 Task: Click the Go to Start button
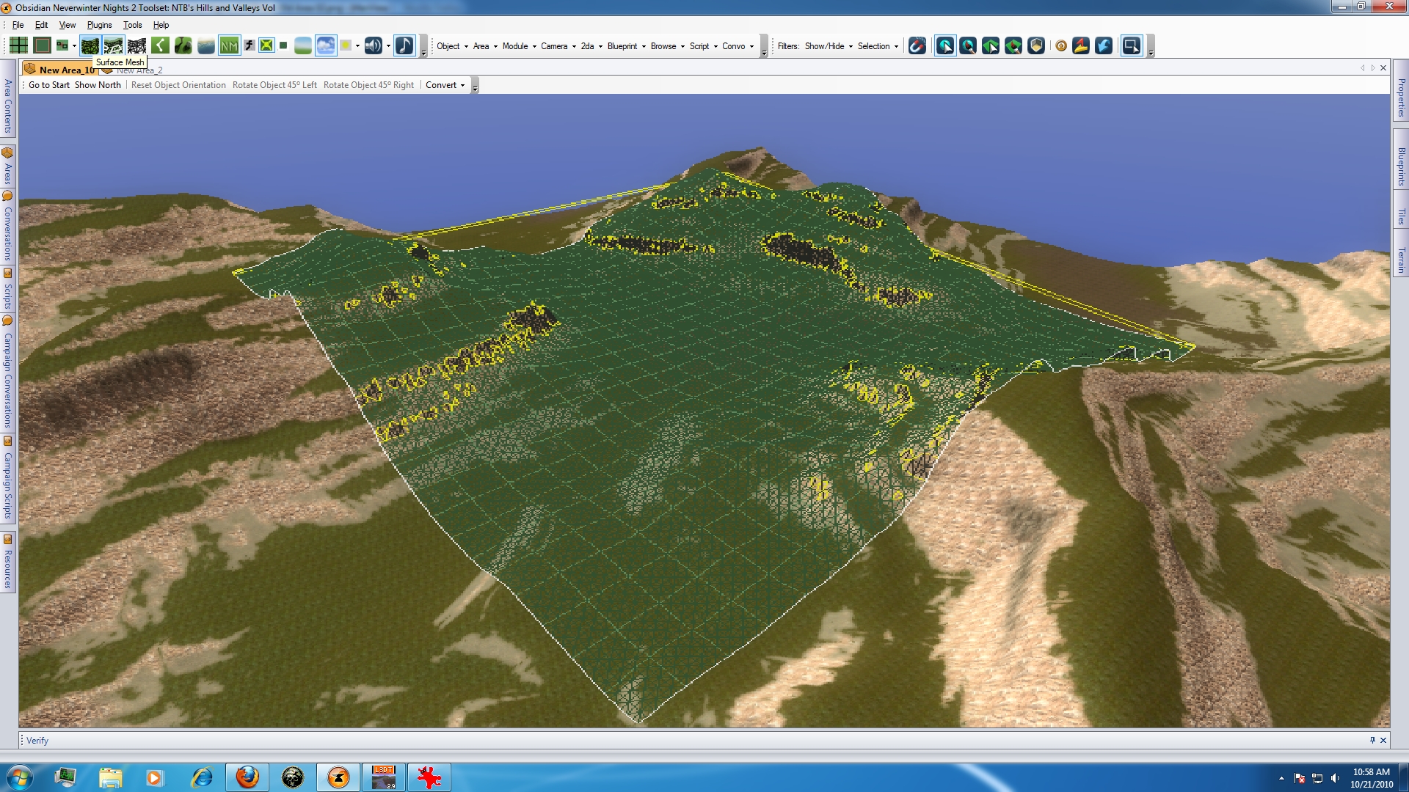click(x=49, y=85)
